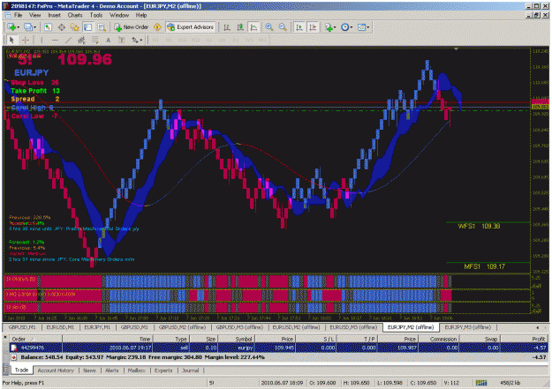This screenshot has width=552, height=389.
Task: Select the Crosshair tool
Action: coord(26,40)
